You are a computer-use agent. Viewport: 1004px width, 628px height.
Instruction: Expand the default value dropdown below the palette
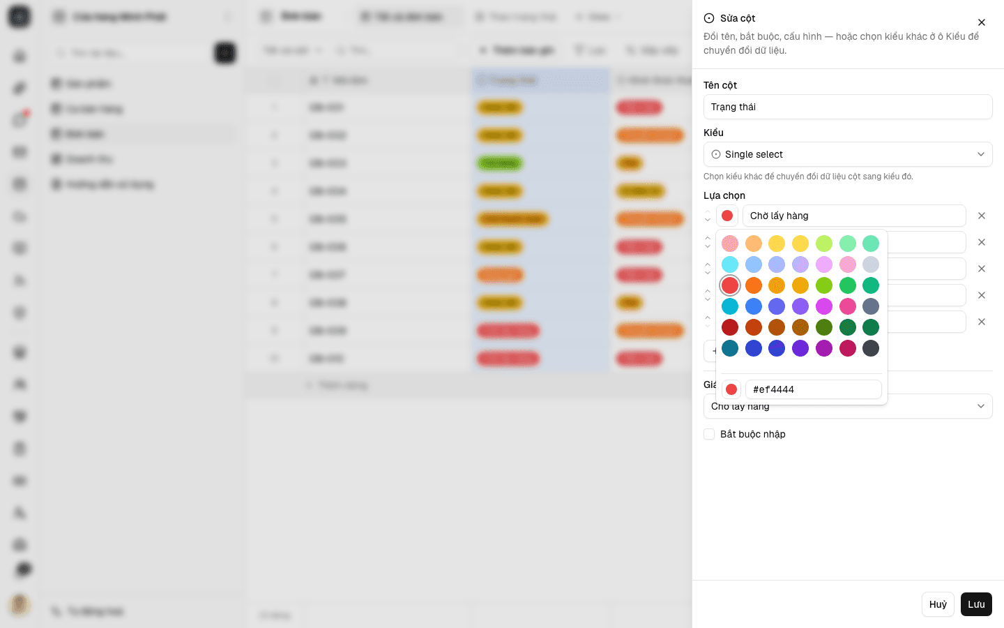coord(848,406)
